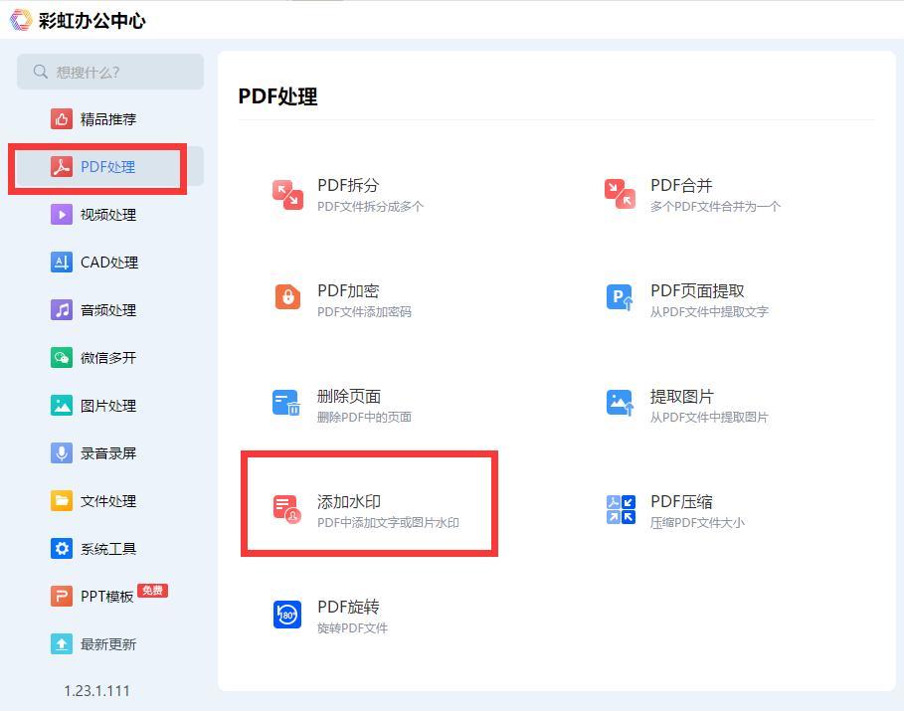Click description 旋转PDF文件
Screen dimensions: 904x711
[352, 627]
